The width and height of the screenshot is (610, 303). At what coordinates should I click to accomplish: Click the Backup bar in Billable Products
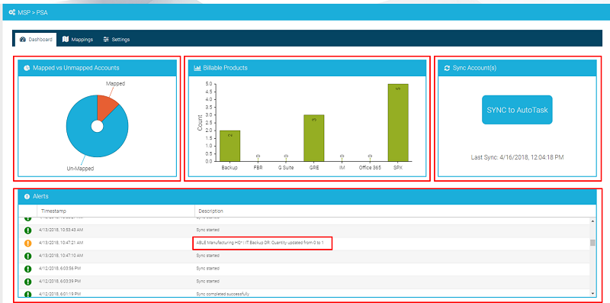tap(230, 146)
